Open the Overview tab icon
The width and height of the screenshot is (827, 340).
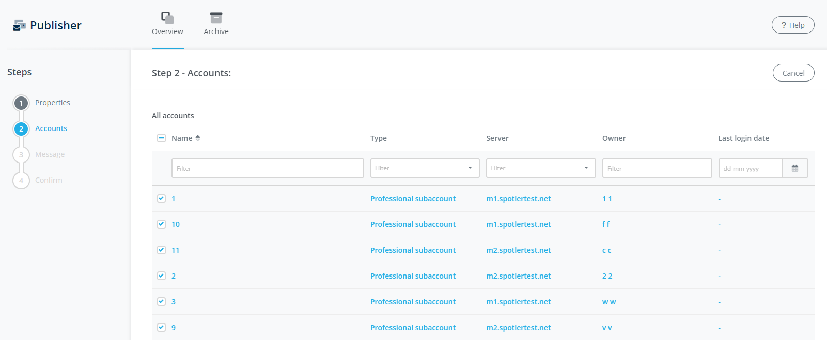pyautogui.click(x=167, y=18)
